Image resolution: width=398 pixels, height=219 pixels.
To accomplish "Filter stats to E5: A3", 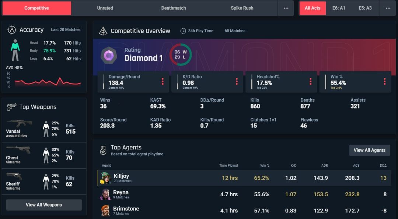I will click(x=365, y=8).
